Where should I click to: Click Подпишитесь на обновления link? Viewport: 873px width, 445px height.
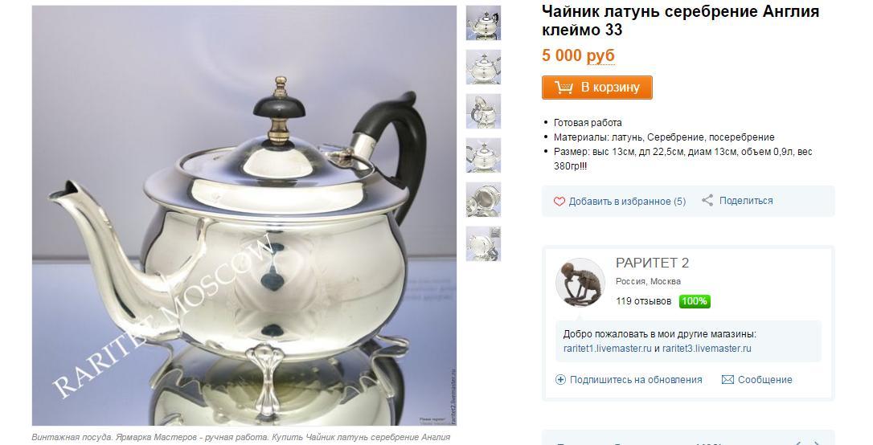(x=636, y=380)
